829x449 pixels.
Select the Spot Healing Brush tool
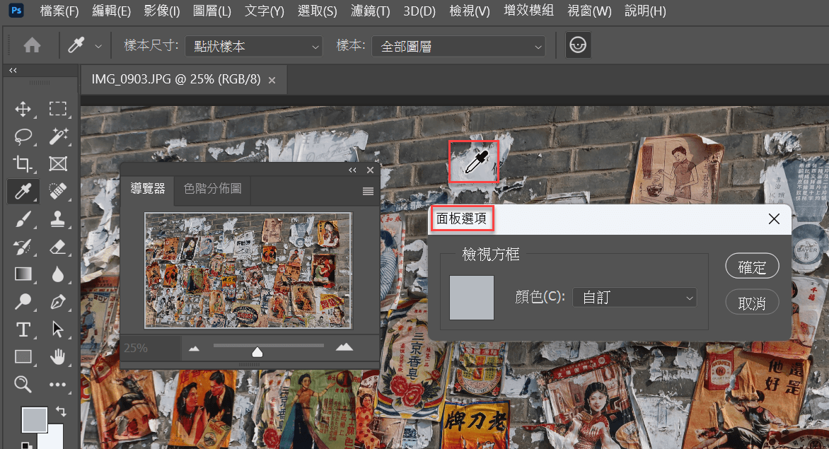coord(57,191)
